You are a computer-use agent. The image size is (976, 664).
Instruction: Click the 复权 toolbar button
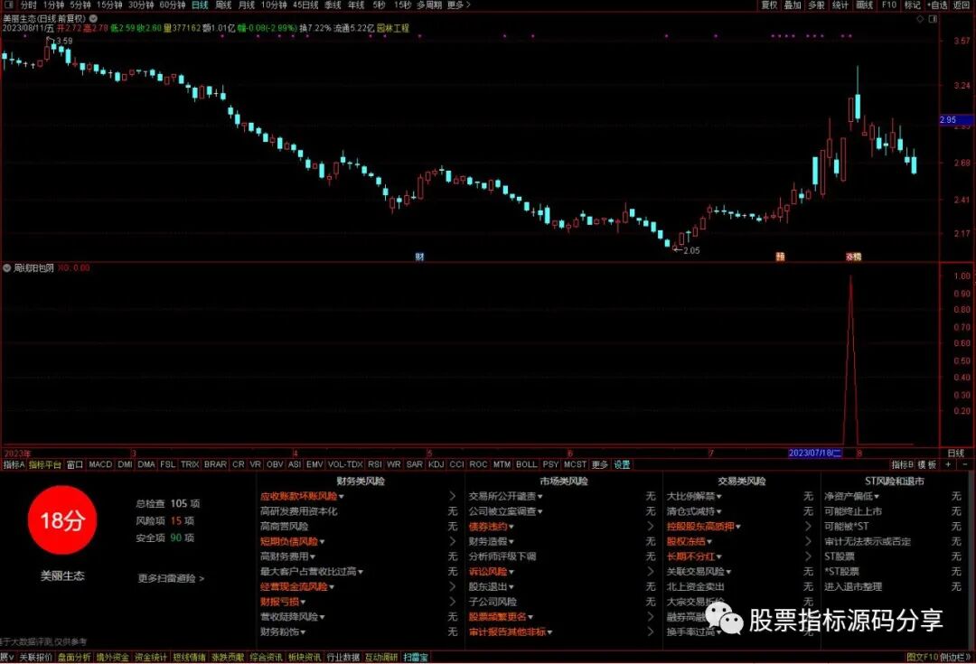[x=769, y=5]
